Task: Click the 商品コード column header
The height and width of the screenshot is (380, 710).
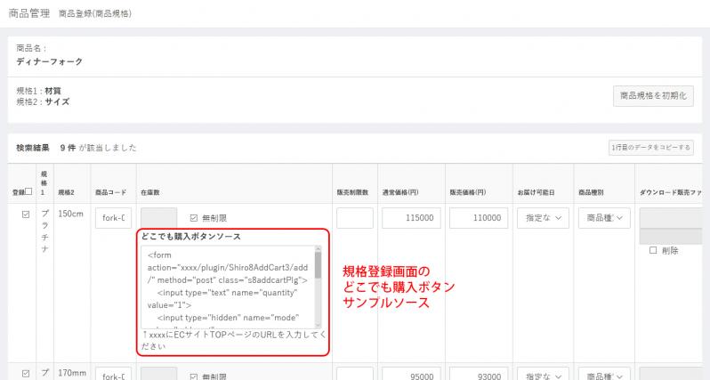Action: (x=110, y=192)
